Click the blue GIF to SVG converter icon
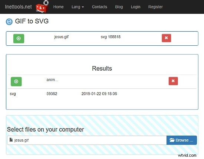 tap(9, 22)
